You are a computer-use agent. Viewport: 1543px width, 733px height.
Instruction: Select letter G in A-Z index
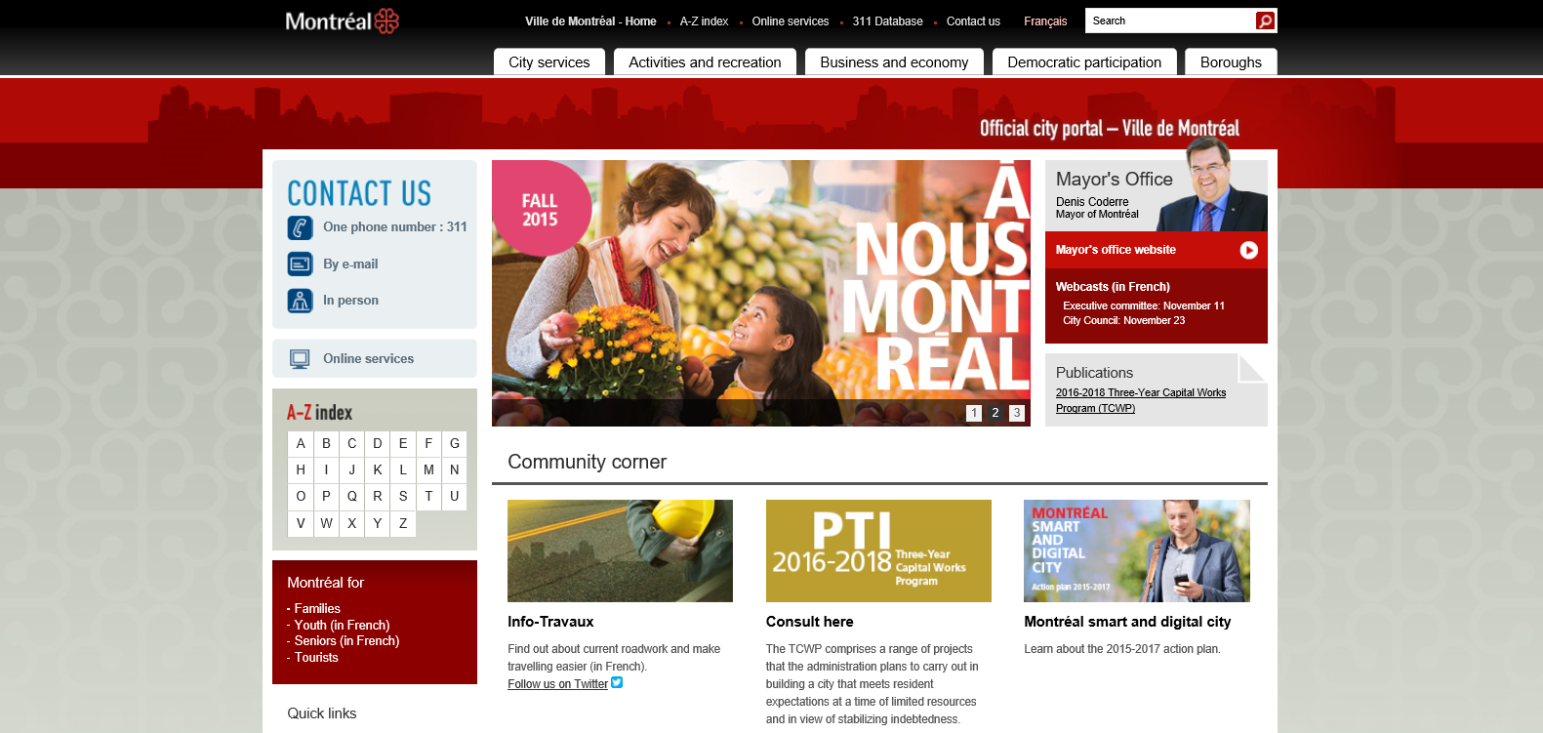(455, 443)
